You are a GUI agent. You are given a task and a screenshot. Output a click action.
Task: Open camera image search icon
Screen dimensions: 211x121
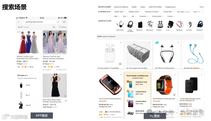click(58, 22)
